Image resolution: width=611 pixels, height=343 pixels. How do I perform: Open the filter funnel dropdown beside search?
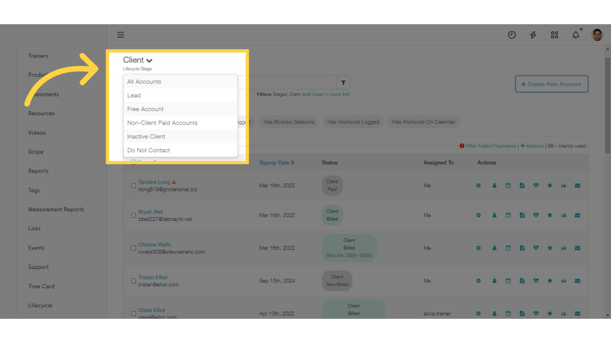(343, 82)
